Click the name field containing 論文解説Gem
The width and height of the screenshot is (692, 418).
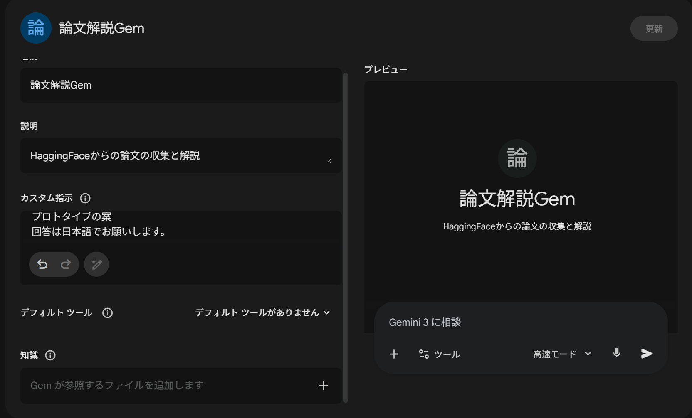pyautogui.click(x=181, y=85)
